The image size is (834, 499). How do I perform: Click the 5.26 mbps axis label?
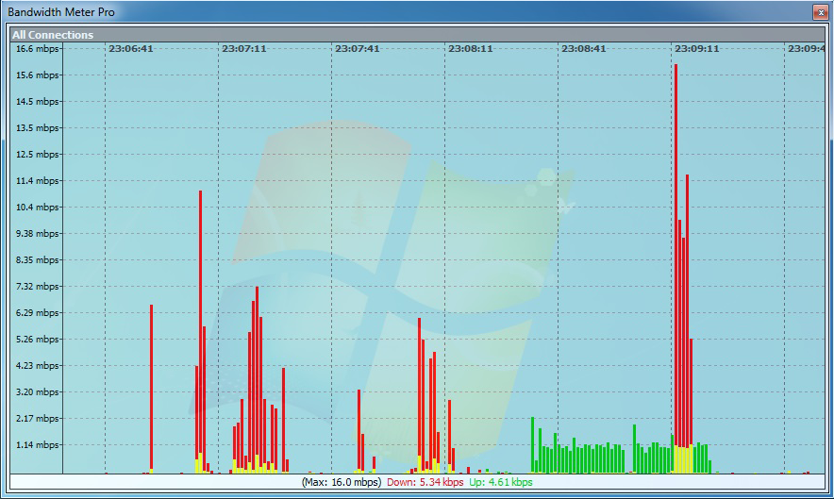coord(37,340)
